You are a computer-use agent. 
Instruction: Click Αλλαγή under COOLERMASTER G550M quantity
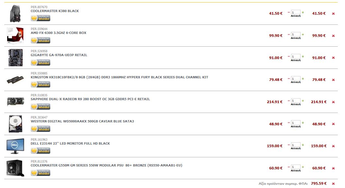[x=296, y=170]
